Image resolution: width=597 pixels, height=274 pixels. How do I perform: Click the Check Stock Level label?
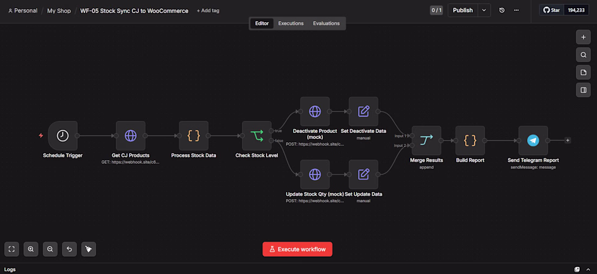coord(257,155)
